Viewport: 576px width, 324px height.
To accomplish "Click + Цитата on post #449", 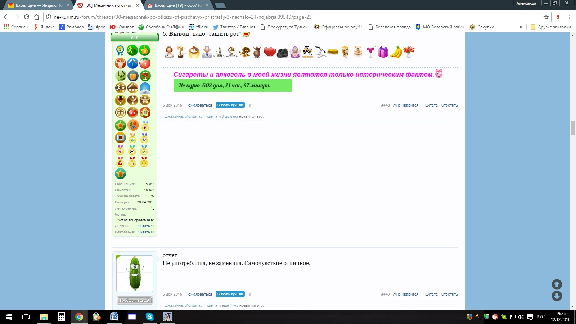I will point(430,294).
